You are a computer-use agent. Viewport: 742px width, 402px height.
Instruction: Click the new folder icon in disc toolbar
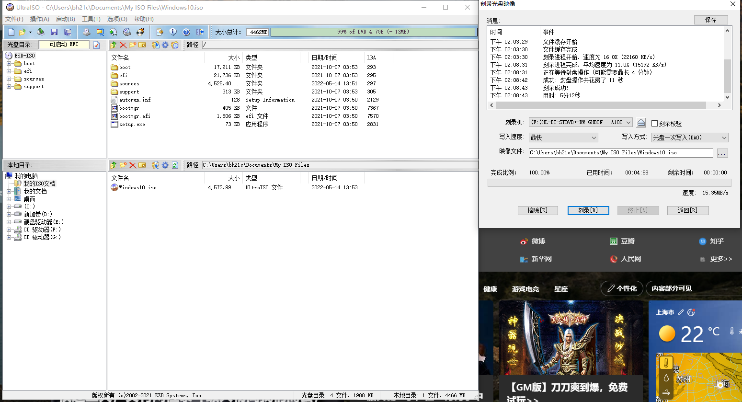click(x=133, y=45)
